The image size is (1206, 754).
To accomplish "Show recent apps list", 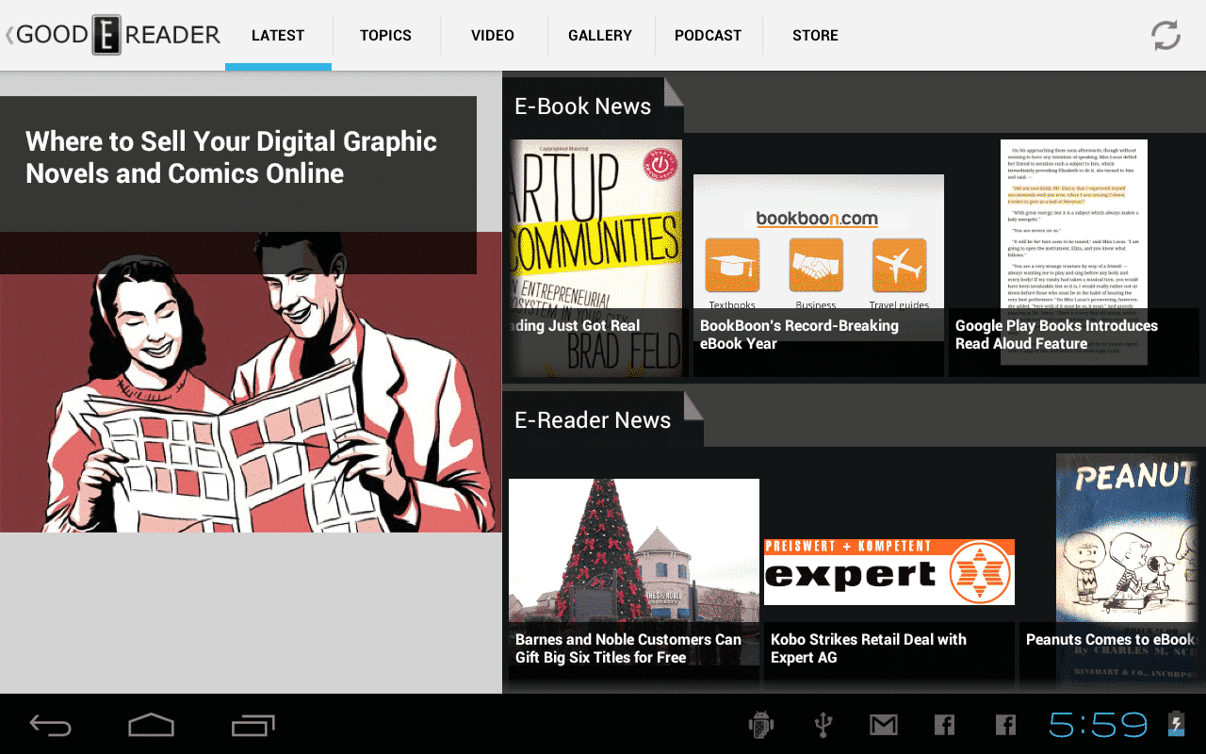I will 253,724.
